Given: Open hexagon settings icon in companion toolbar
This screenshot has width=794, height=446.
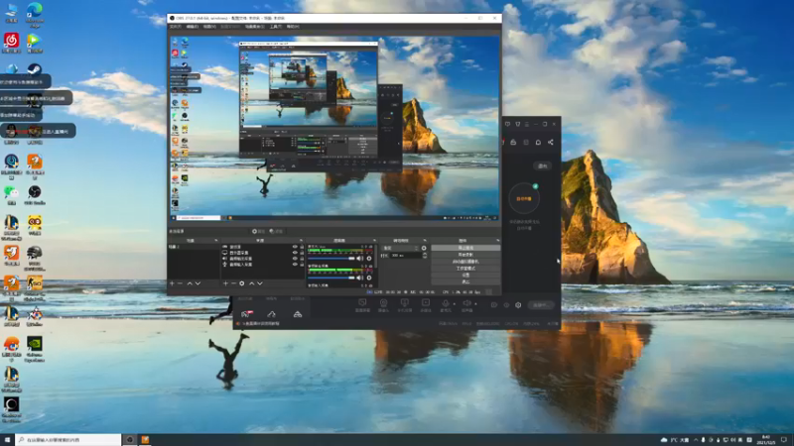Looking at the screenshot, I should 518,305.
